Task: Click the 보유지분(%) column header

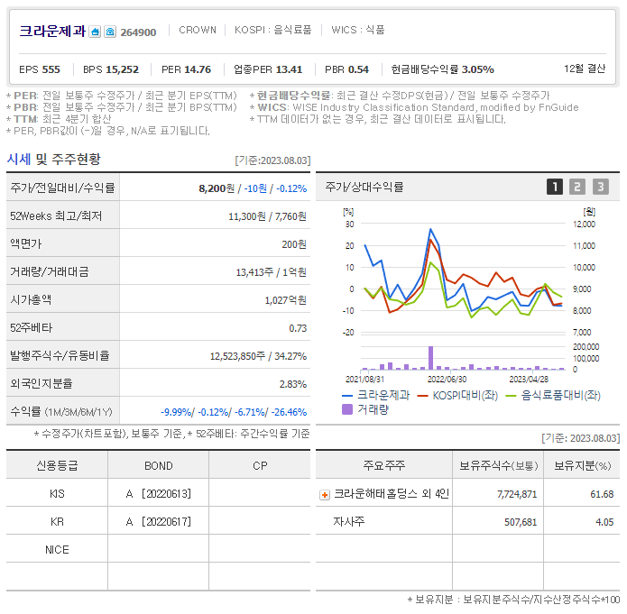Action: click(582, 466)
